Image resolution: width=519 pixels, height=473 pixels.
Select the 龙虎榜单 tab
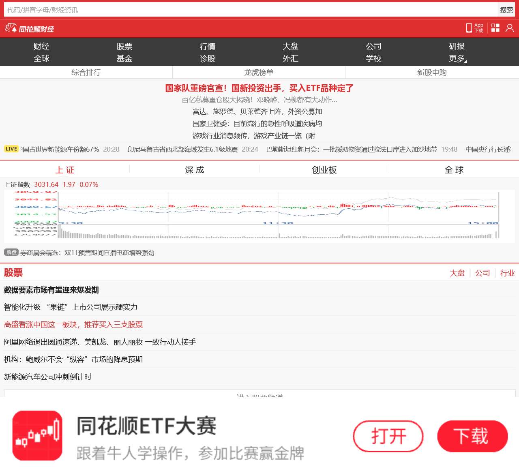pos(259,72)
